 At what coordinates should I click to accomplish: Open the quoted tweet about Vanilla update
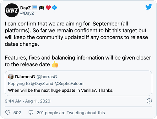point(78,83)
